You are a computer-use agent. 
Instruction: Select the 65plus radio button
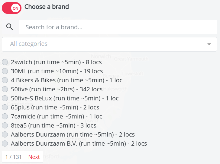pos(5,108)
